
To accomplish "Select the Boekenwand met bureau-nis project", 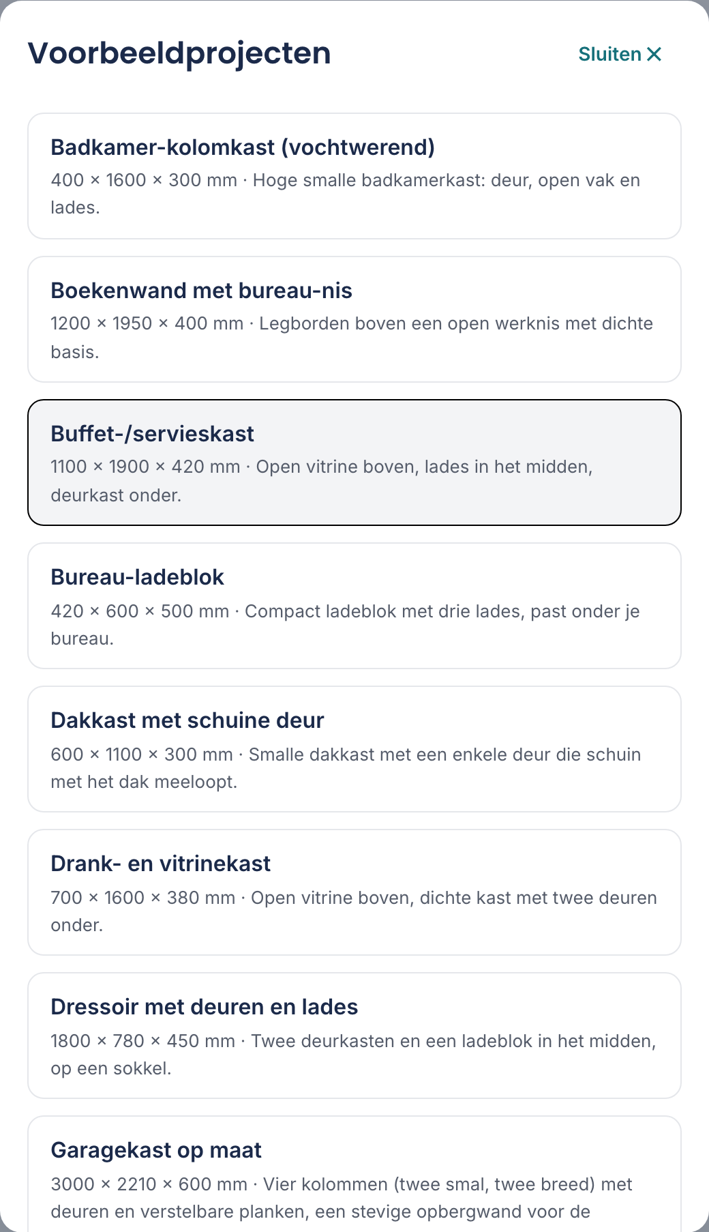I will (x=354, y=319).
